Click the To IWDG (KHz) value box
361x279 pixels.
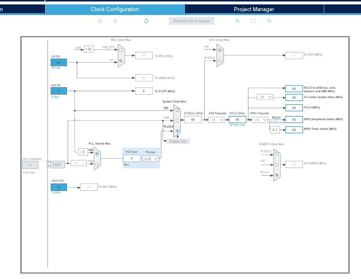click(x=144, y=78)
